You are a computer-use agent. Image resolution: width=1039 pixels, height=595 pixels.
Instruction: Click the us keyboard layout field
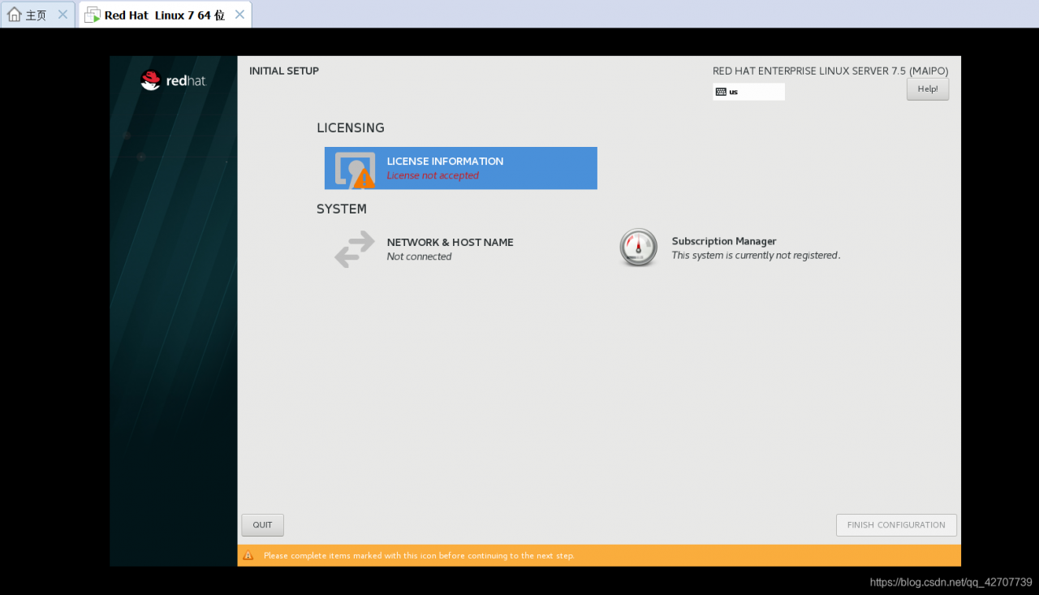tap(748, 92)
